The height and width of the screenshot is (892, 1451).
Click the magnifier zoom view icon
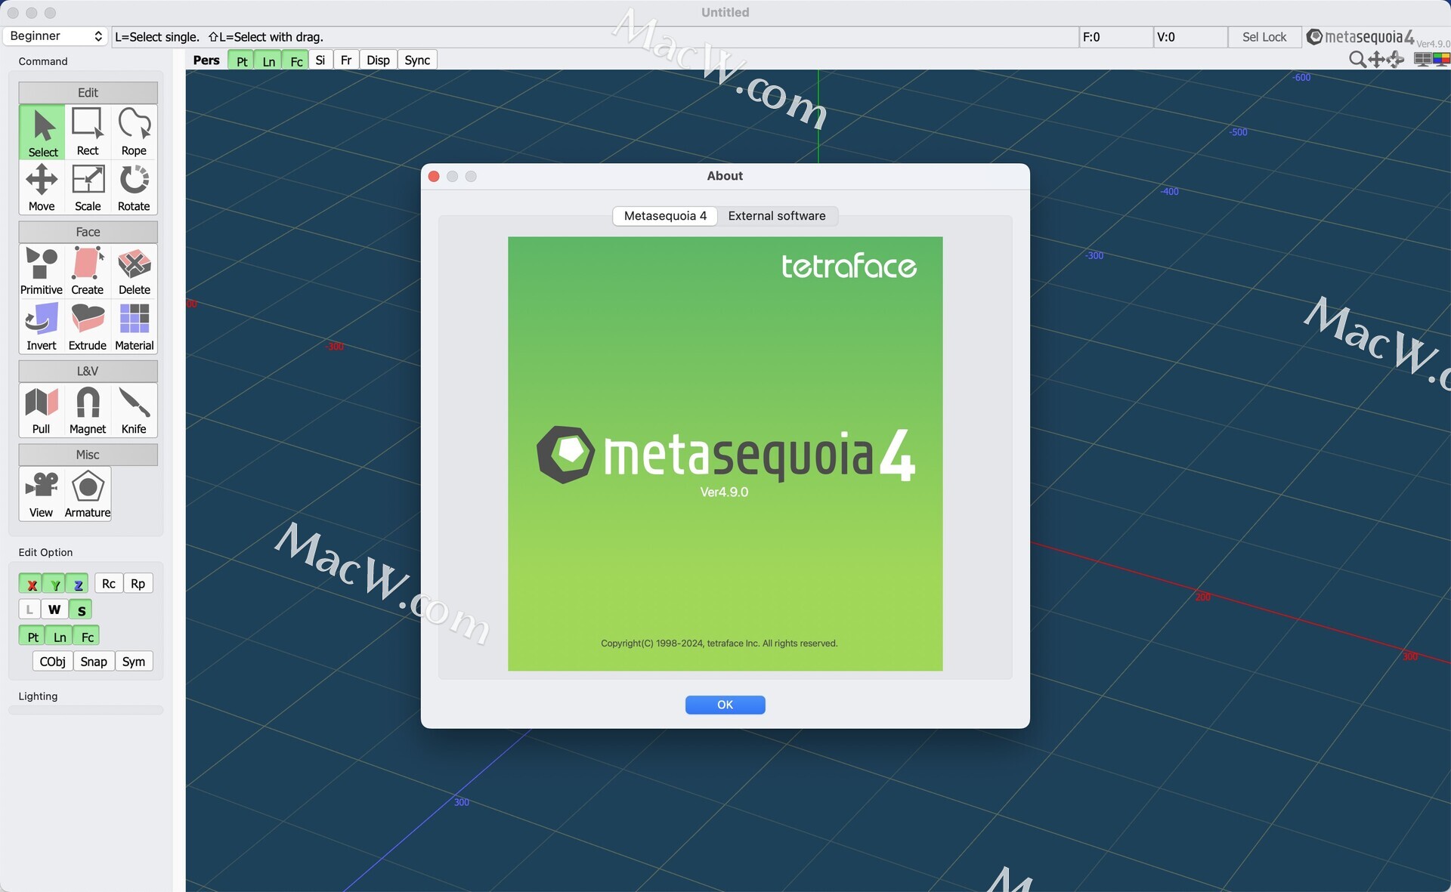[1357, 60]
